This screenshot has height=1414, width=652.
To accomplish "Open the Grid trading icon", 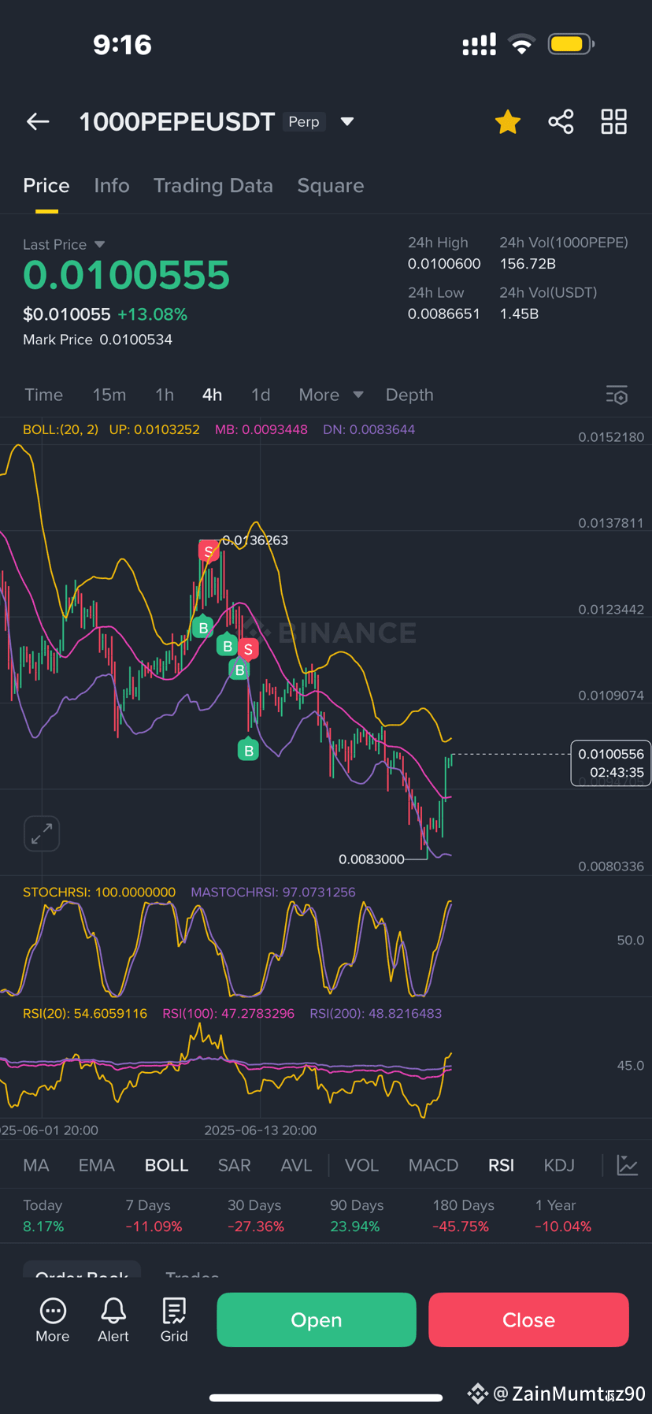I will pyautogui.click(x=174, y=1319).
